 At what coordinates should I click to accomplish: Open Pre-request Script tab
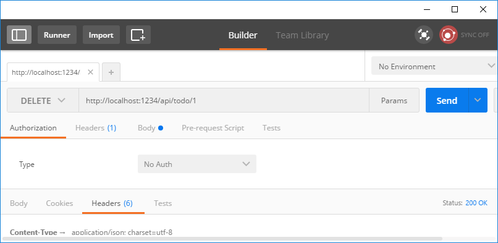213,128
